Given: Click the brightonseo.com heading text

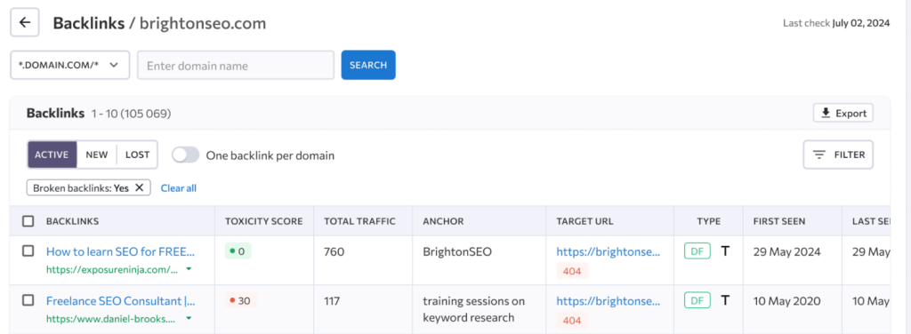Looking at the screenshot, I should pos(204,23).
